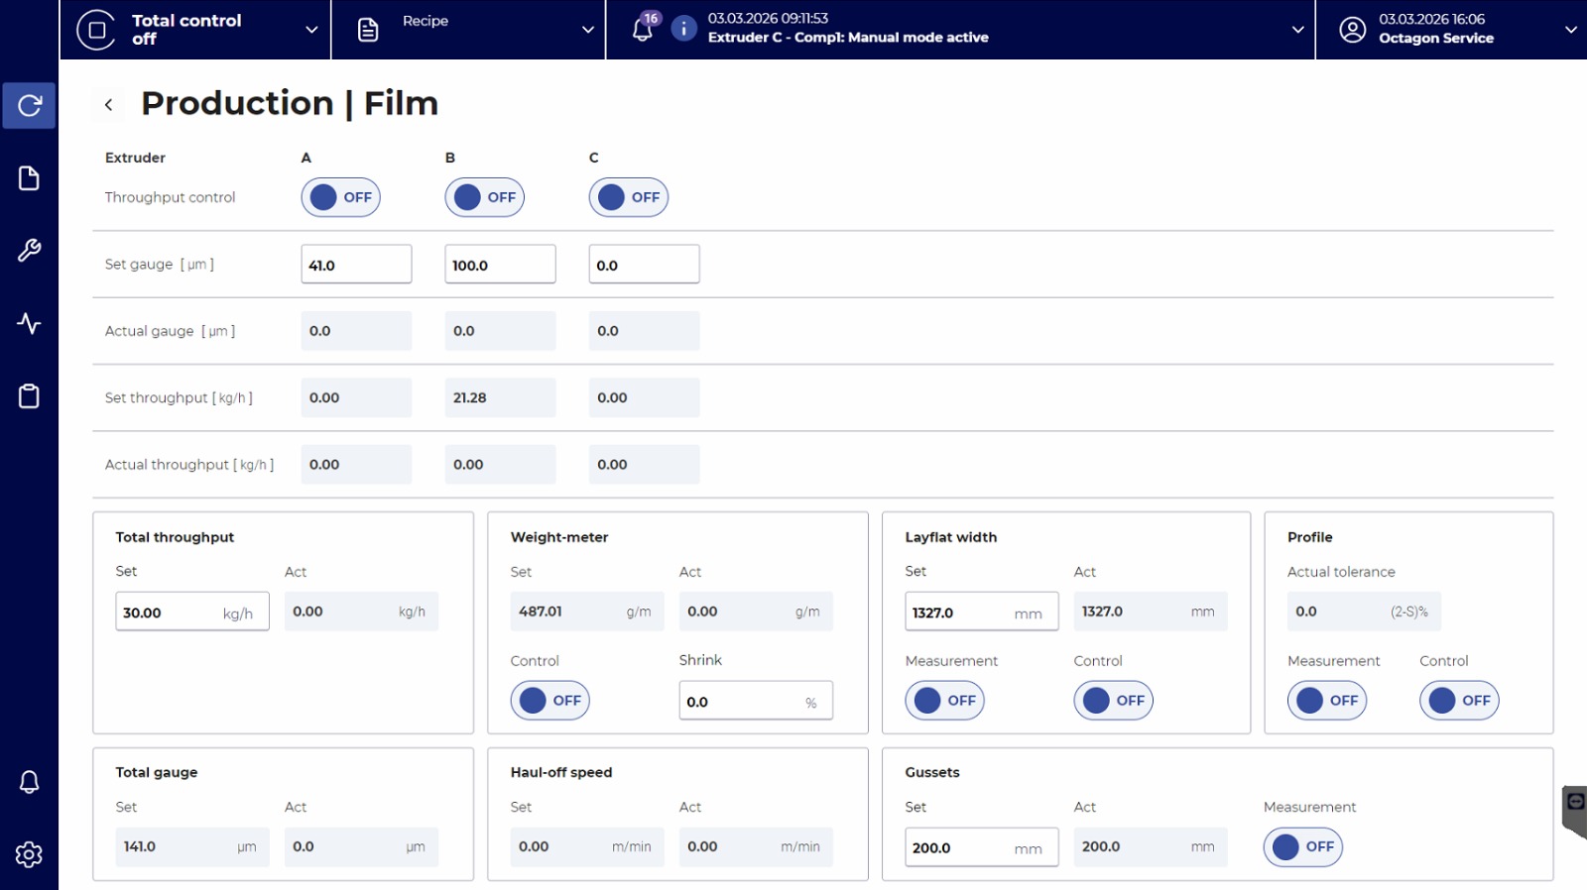Expand the Octagon Service user dropdown

tap(1571, 30)
